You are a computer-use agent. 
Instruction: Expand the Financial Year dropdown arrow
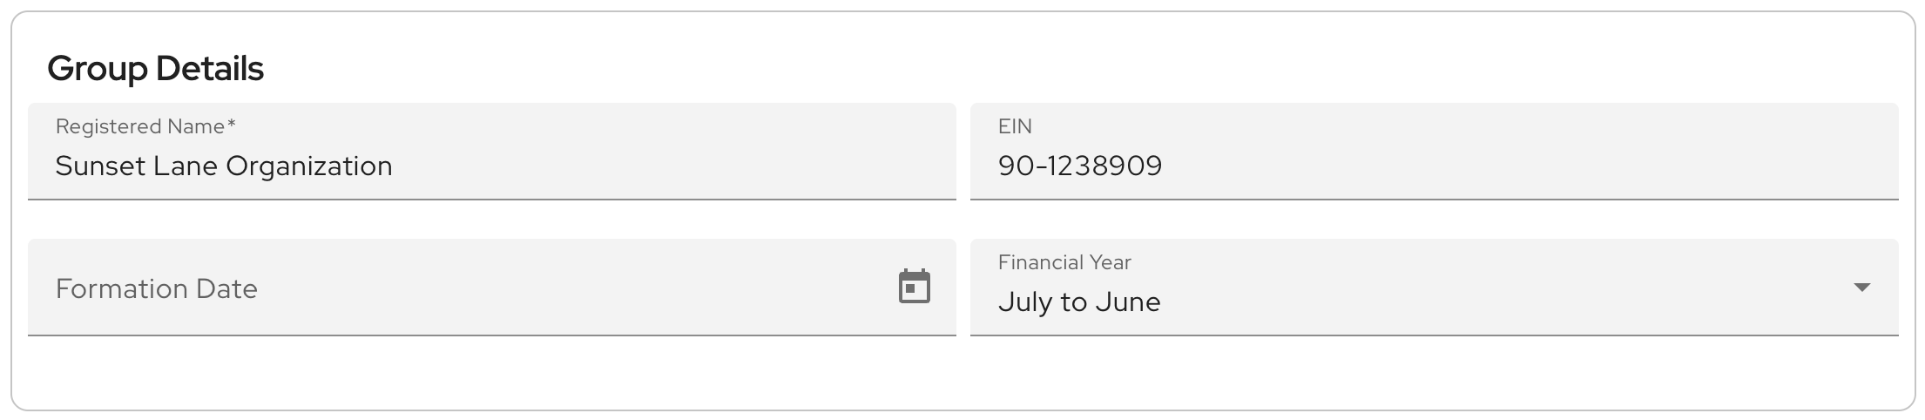click(1861, 288)
